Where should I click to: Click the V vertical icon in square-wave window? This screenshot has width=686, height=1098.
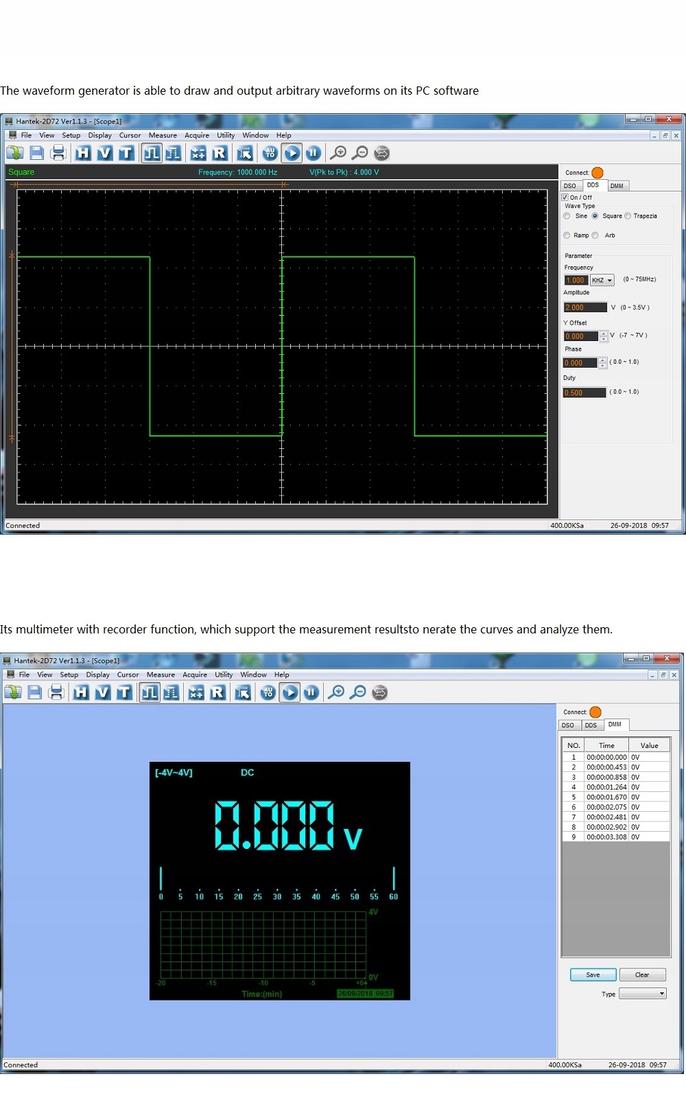(x=104, y=153)
